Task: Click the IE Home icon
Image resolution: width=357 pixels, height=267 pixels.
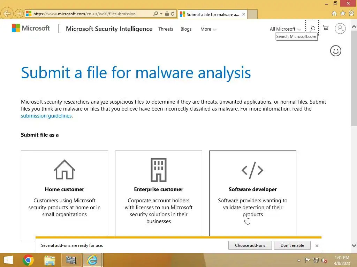Action: click(x=334, y=14)
